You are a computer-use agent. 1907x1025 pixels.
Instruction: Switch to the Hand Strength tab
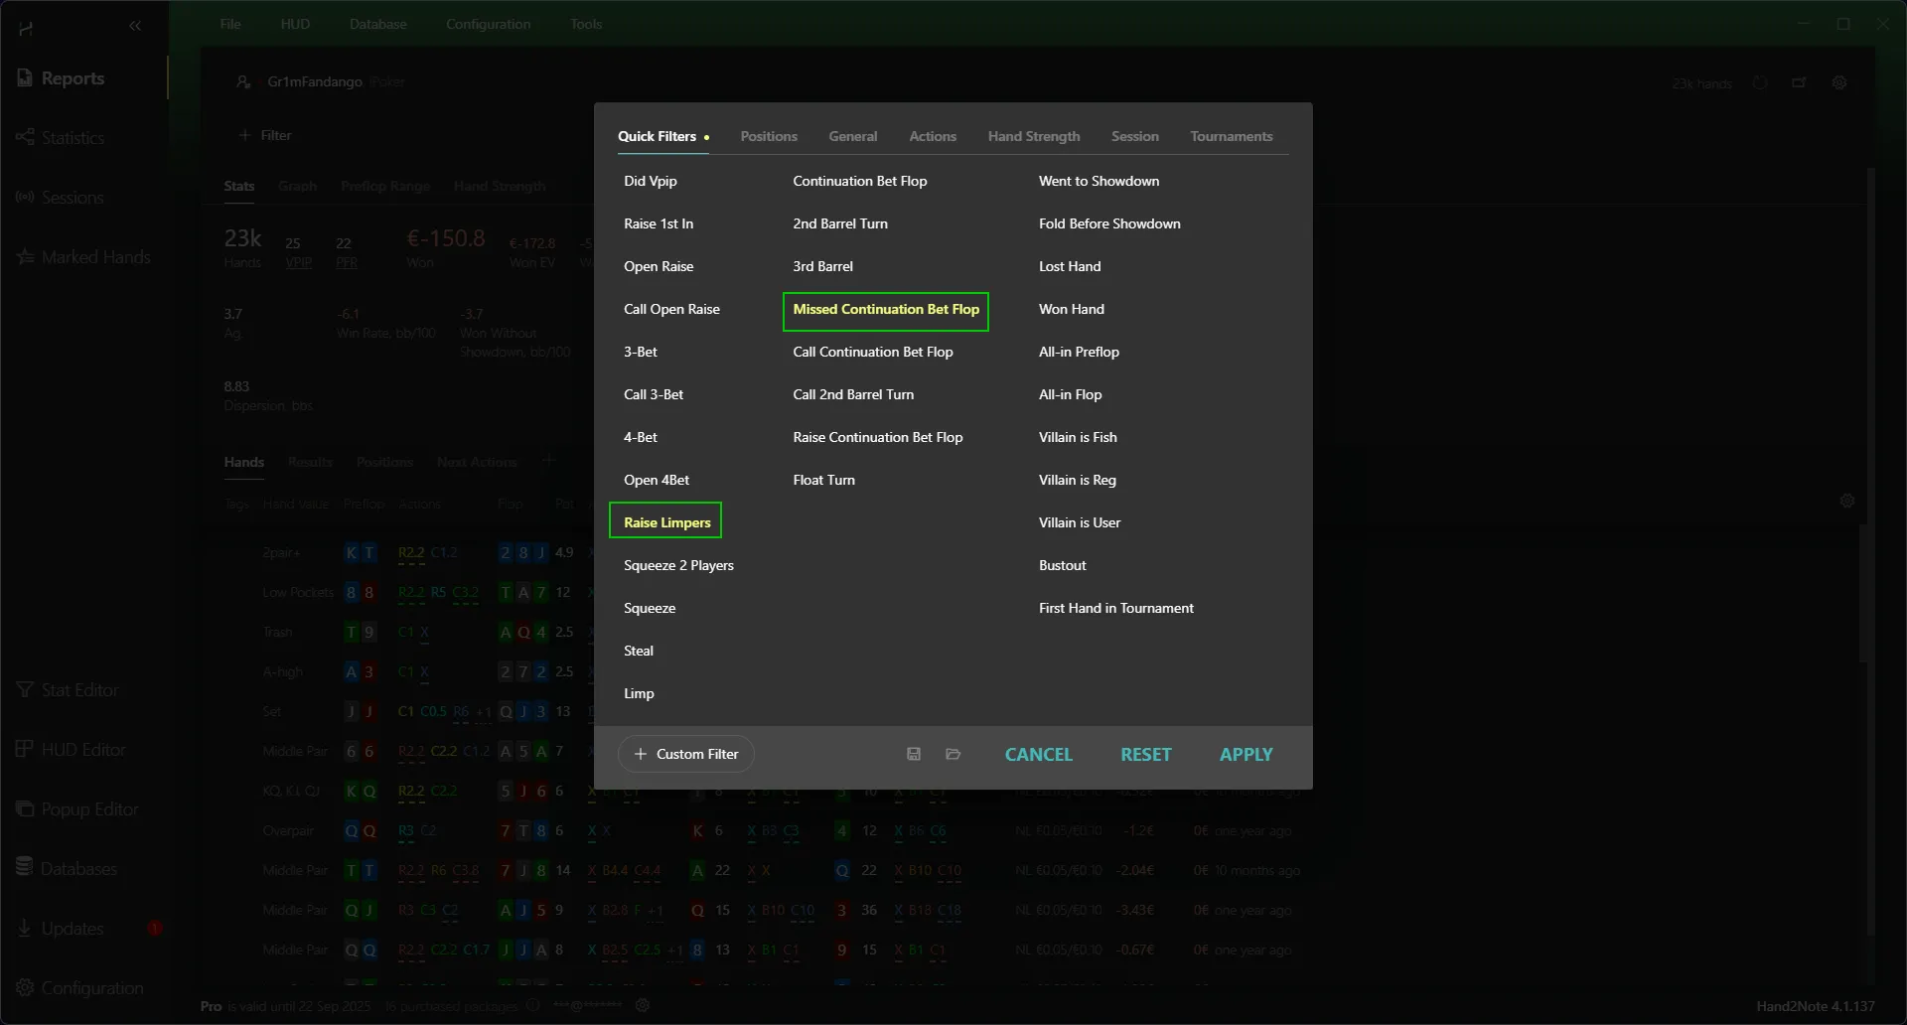pyautogui.click(x=1033, y=137)
